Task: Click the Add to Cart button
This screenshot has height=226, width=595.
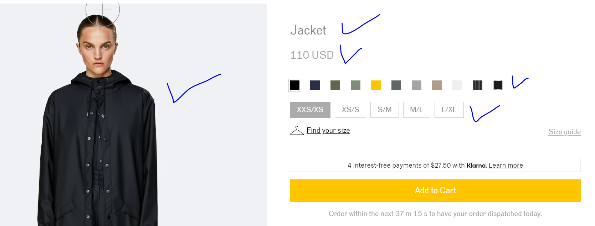Action: 435,190
